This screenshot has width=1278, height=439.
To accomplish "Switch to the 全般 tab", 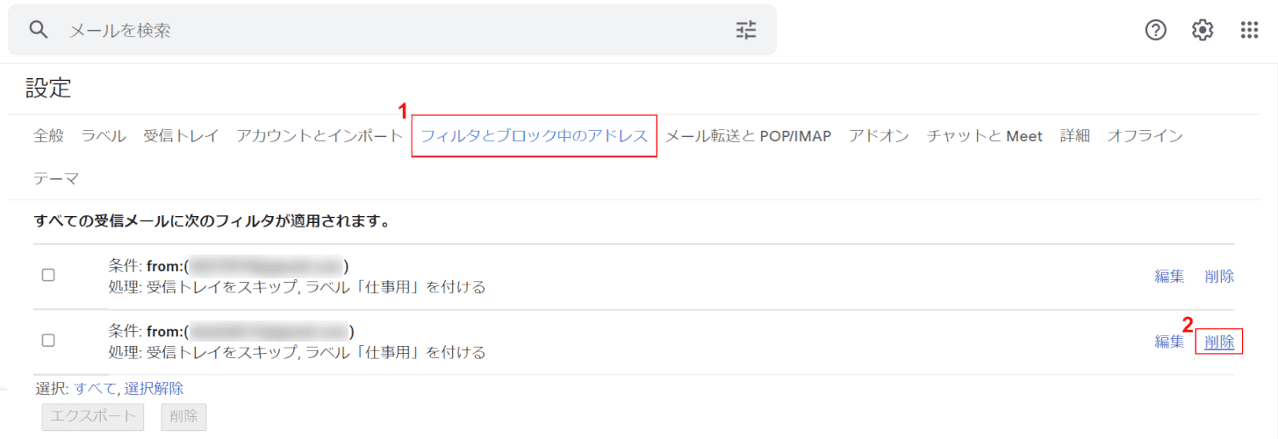I will [49, 136].
